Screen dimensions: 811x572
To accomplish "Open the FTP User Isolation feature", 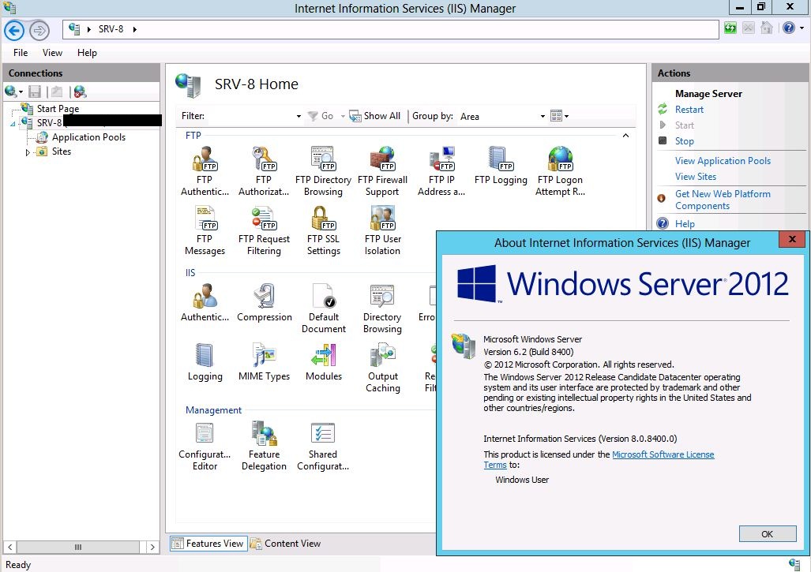I will (x=382, y=221).
